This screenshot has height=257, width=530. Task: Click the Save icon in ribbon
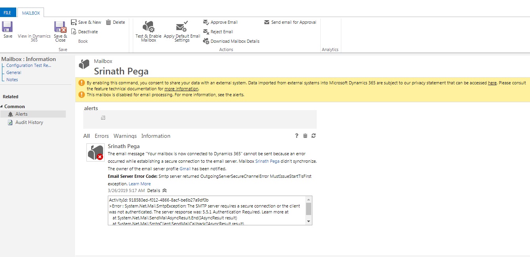click(x=8, y=27)
